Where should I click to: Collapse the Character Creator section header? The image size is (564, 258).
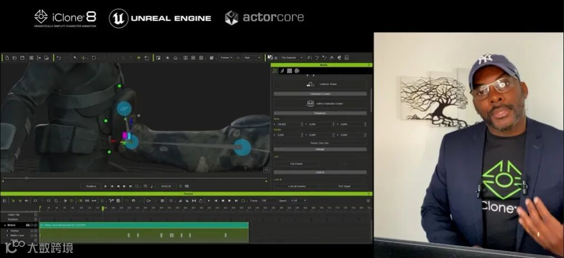(x=320, y=94)
